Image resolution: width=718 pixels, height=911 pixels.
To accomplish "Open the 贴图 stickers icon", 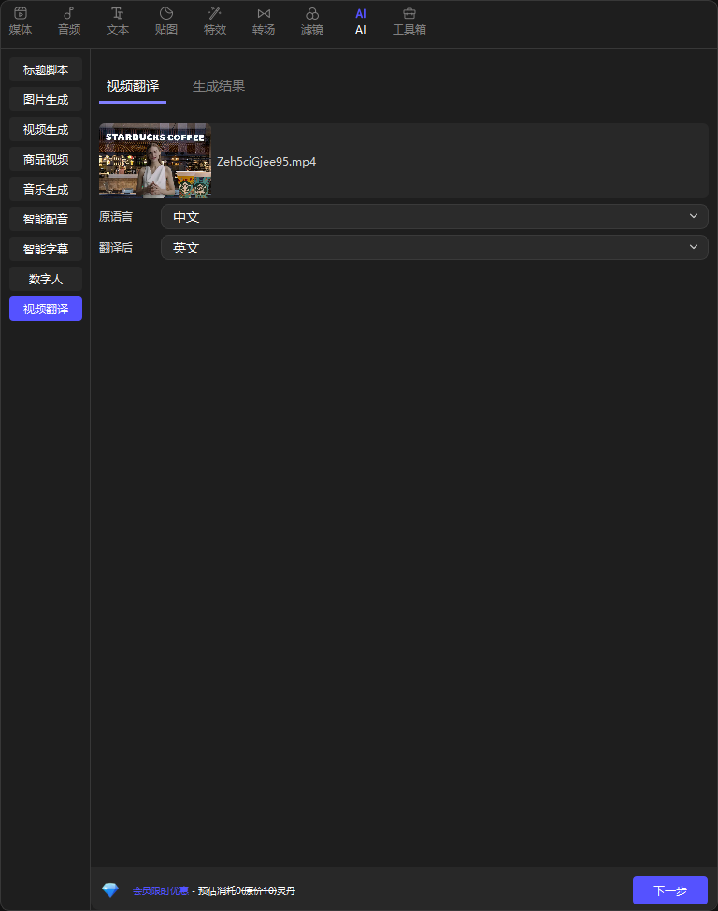I will 166,14.
